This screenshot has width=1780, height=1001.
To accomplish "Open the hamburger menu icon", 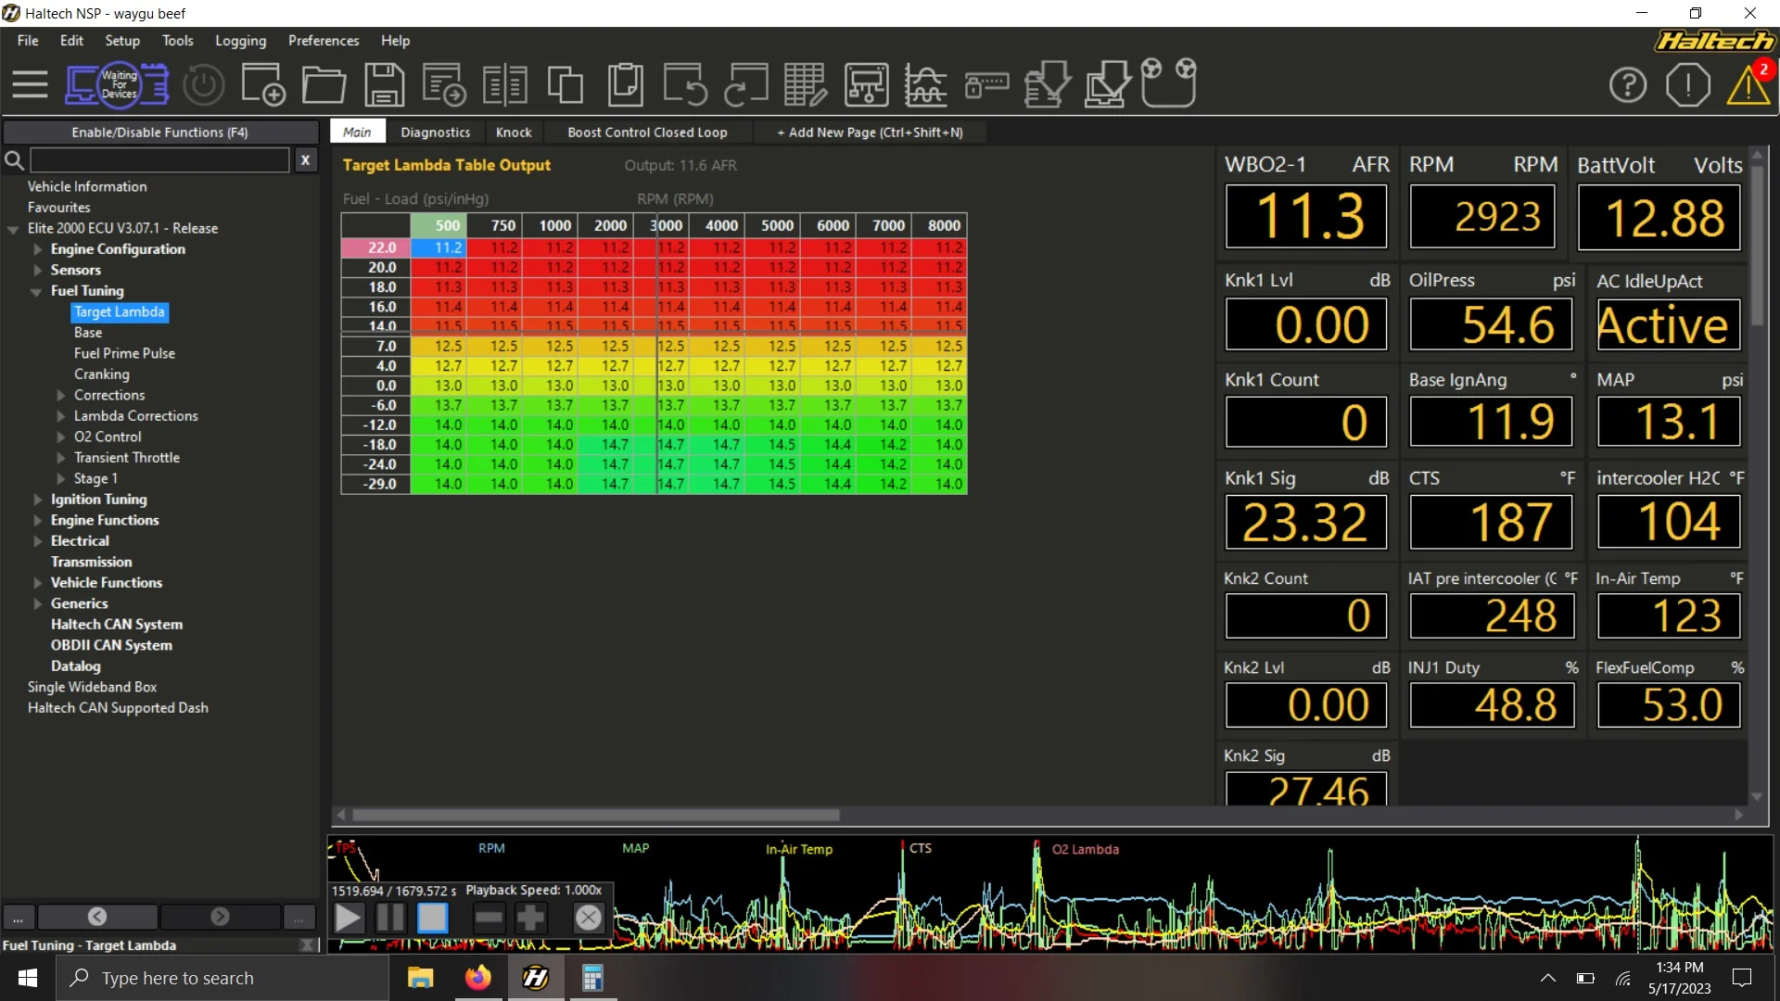I will [30, 85].
